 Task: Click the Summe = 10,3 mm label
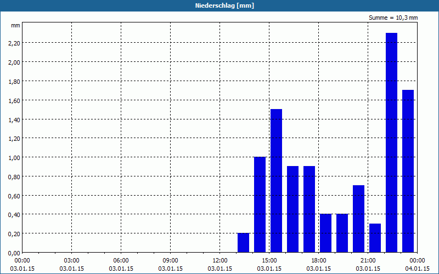[x=393, y=18]
